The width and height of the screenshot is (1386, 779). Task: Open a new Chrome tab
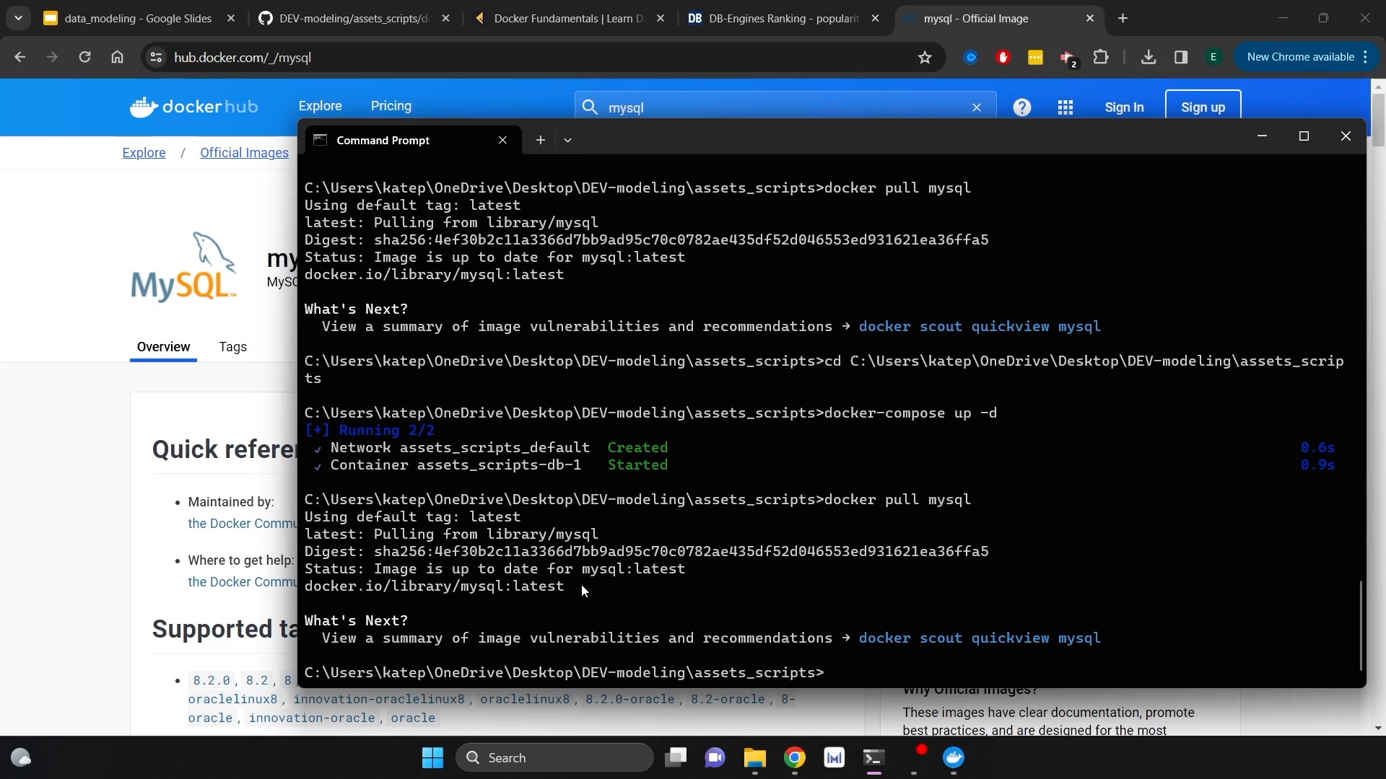1123,18
